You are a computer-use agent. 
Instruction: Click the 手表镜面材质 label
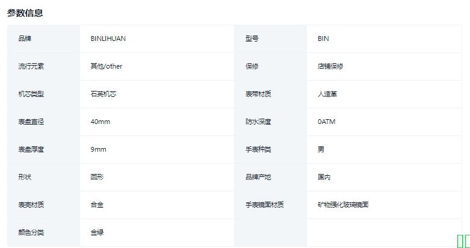(264, 205)
